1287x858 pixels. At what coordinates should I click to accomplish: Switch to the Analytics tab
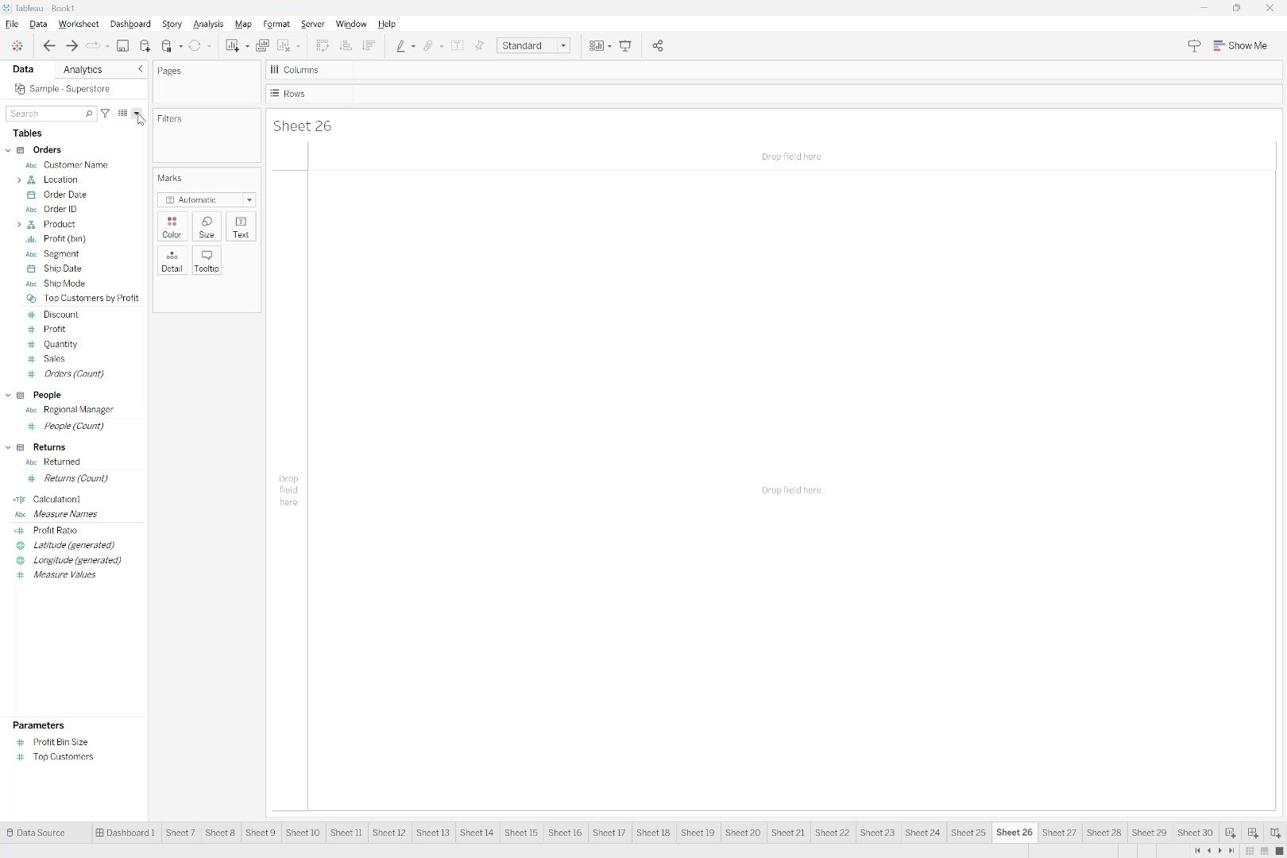point(83,69)
